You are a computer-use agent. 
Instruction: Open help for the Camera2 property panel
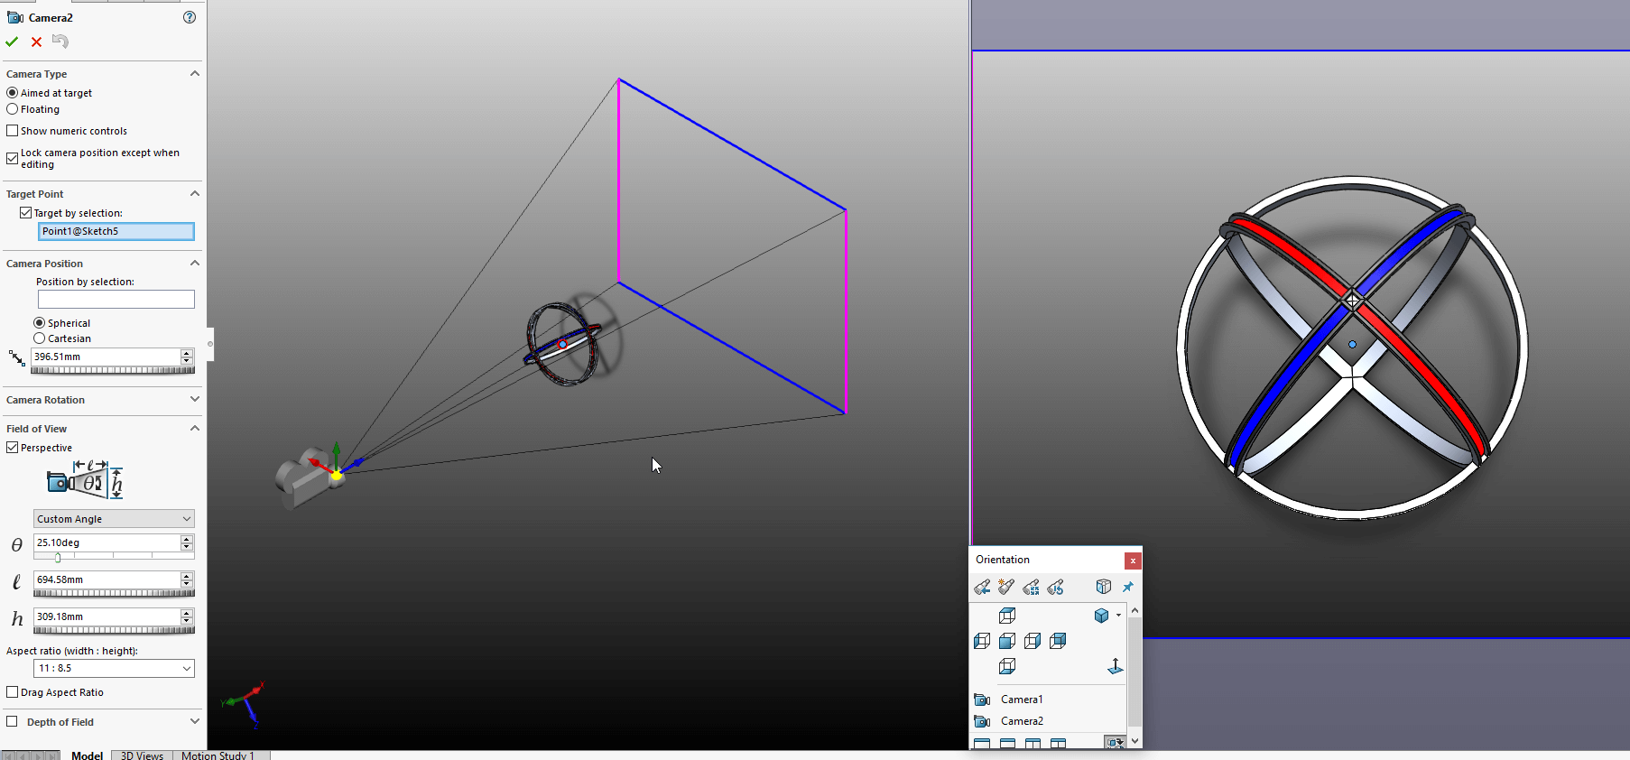pyautogui.click(x=190, y=17)
